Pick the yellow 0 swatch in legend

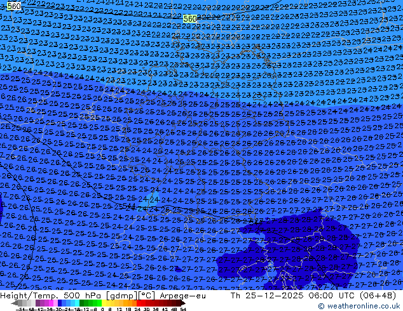point(104,303)
